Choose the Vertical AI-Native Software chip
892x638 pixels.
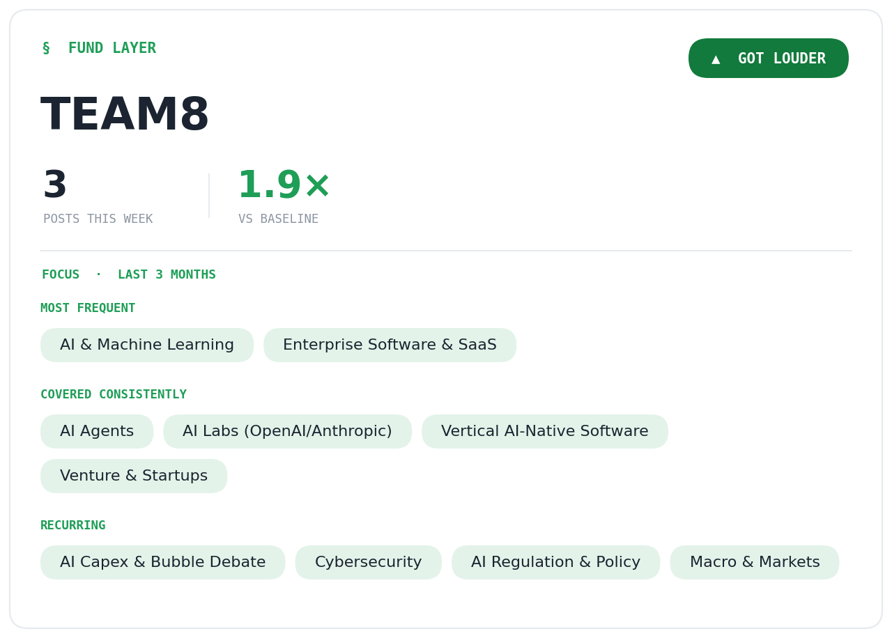coord(545,432)
